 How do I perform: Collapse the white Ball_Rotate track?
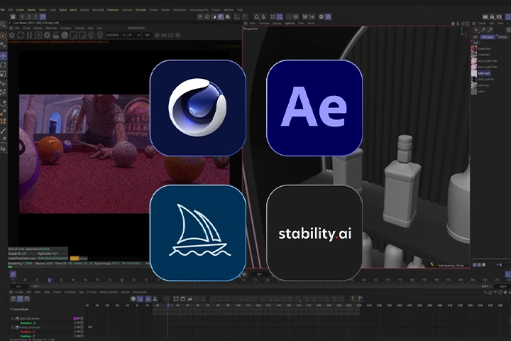coord(13,318)
